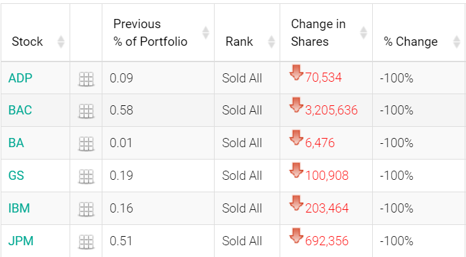Open the holdings grid icon for BAC

(86, 111)
